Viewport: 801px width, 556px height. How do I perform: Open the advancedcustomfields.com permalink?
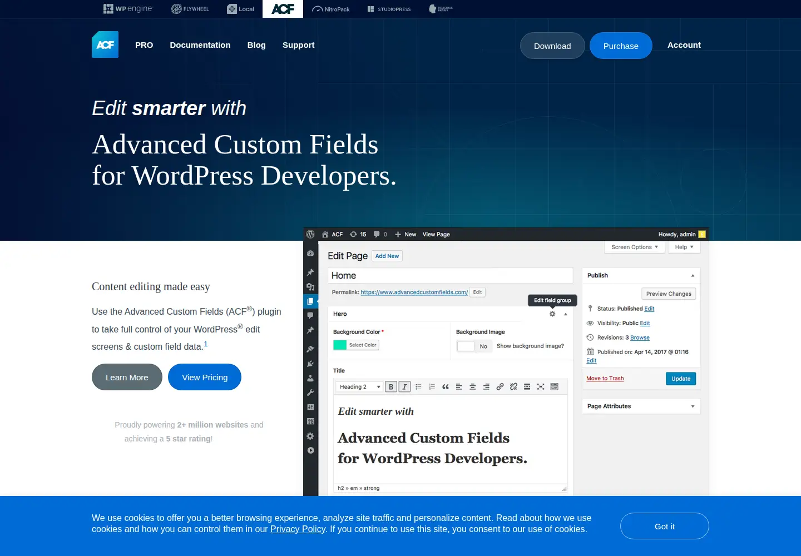tap(414, 292)
